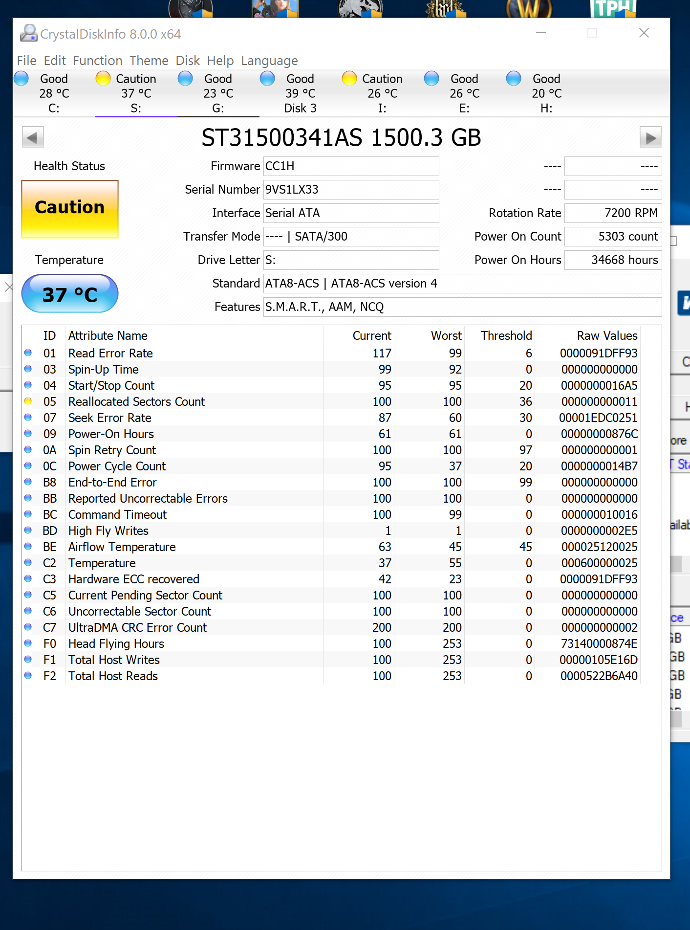
Task: Click the 37 °C temperature button
Action: click(70, 293)
